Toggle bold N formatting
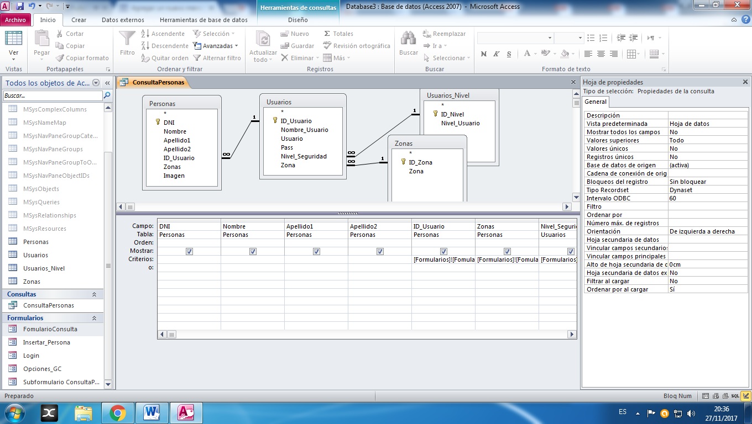Viewport: 752px width, 424px height. click(484, 54)
